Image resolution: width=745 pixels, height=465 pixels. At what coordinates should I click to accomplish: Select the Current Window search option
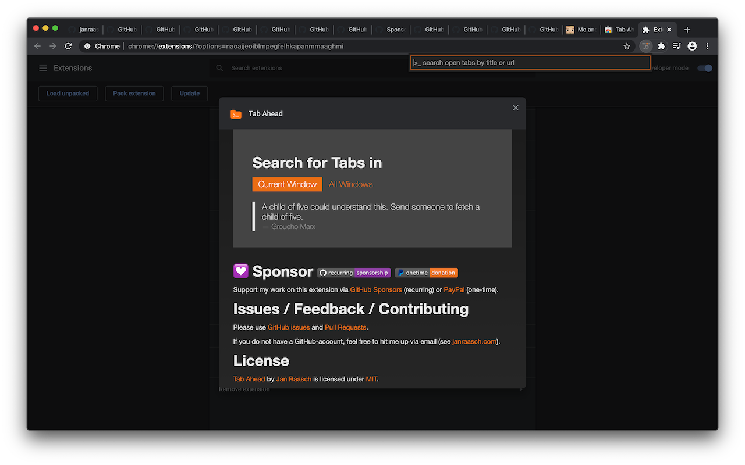[x=287, y=184]
